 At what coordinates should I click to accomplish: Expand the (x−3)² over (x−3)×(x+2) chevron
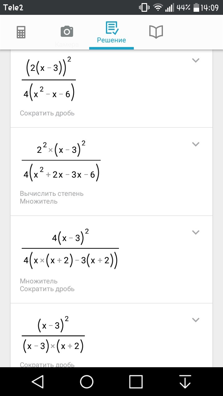[195, 320]
